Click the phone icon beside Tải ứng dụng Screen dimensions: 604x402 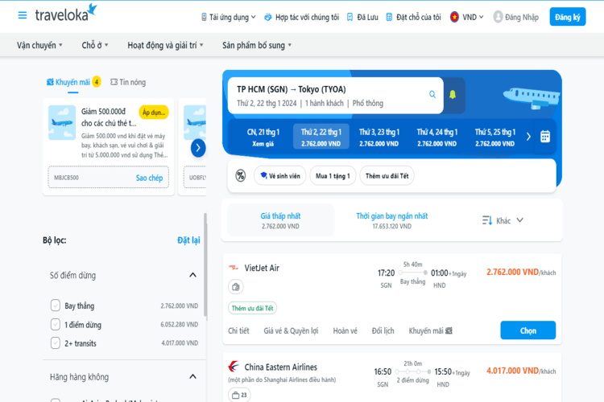point(204,17)
